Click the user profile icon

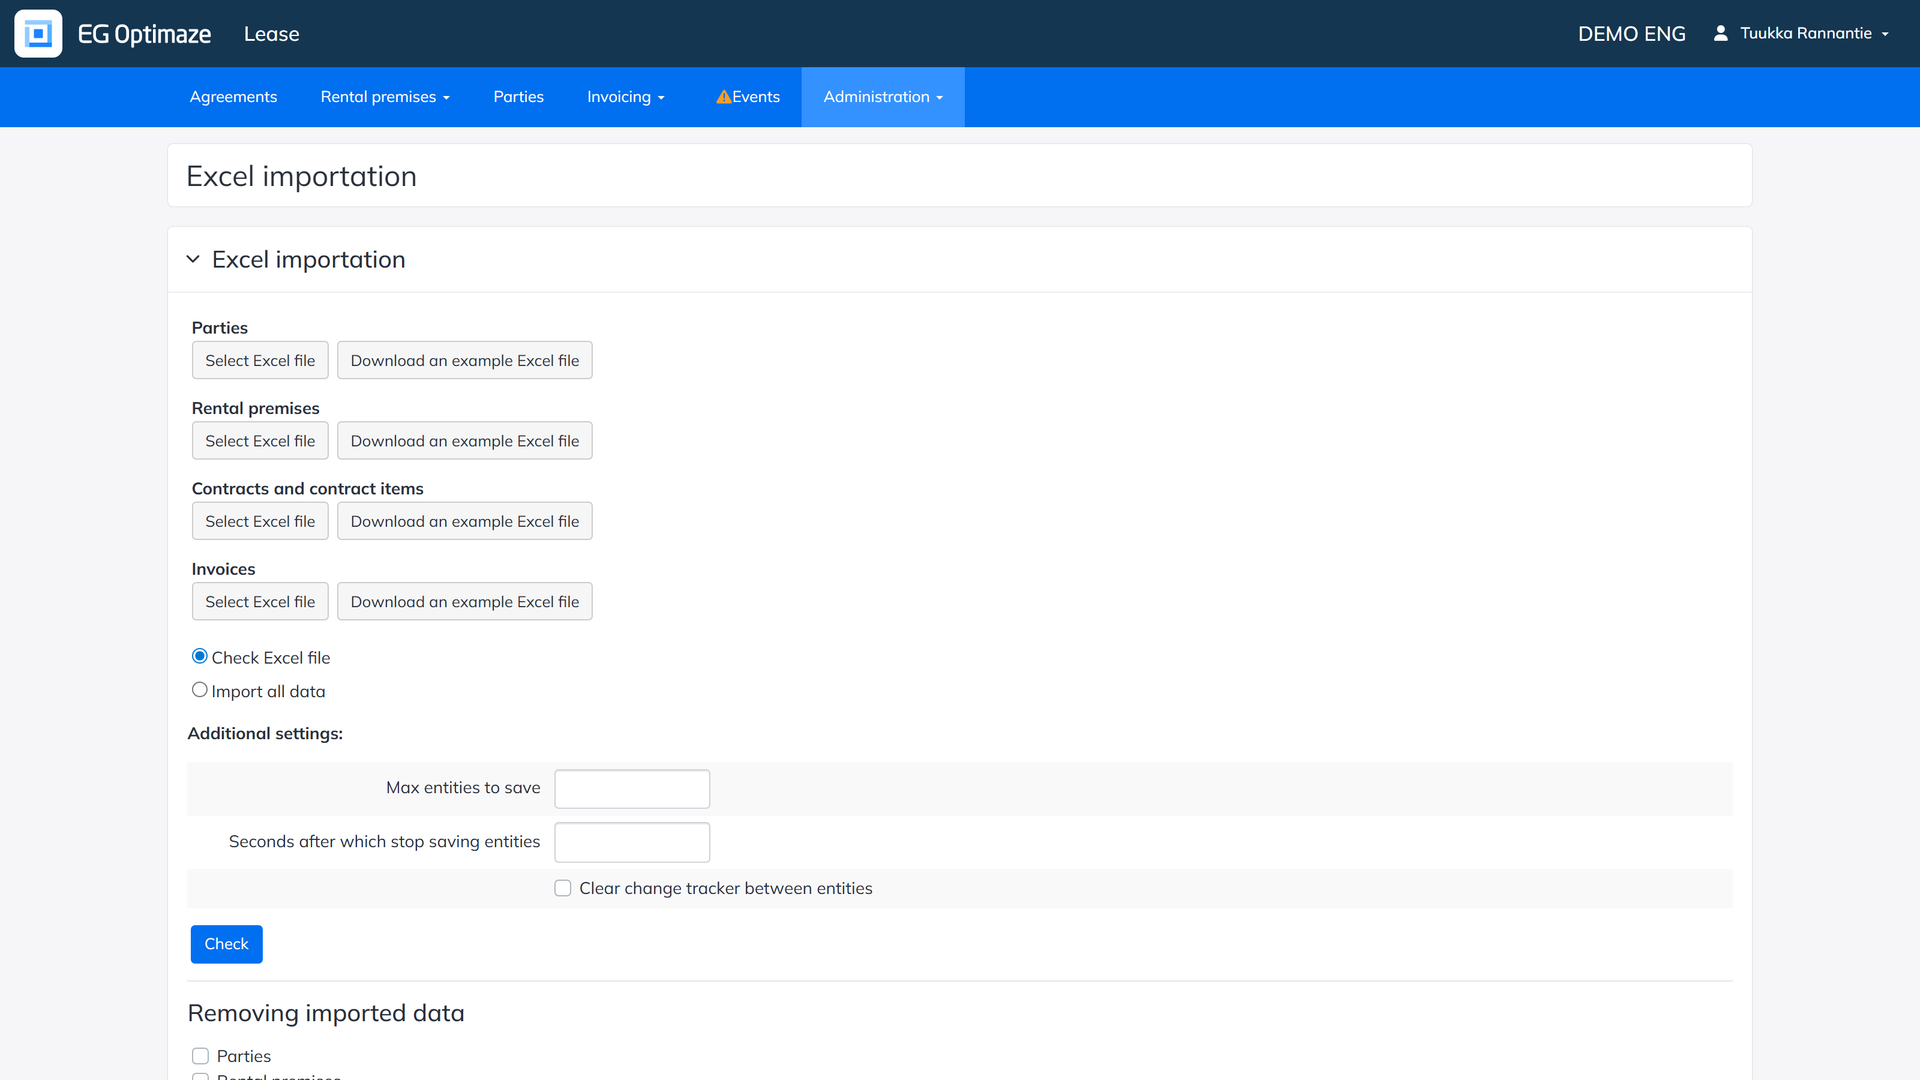pyautogui.click(x=1720, y=34)
